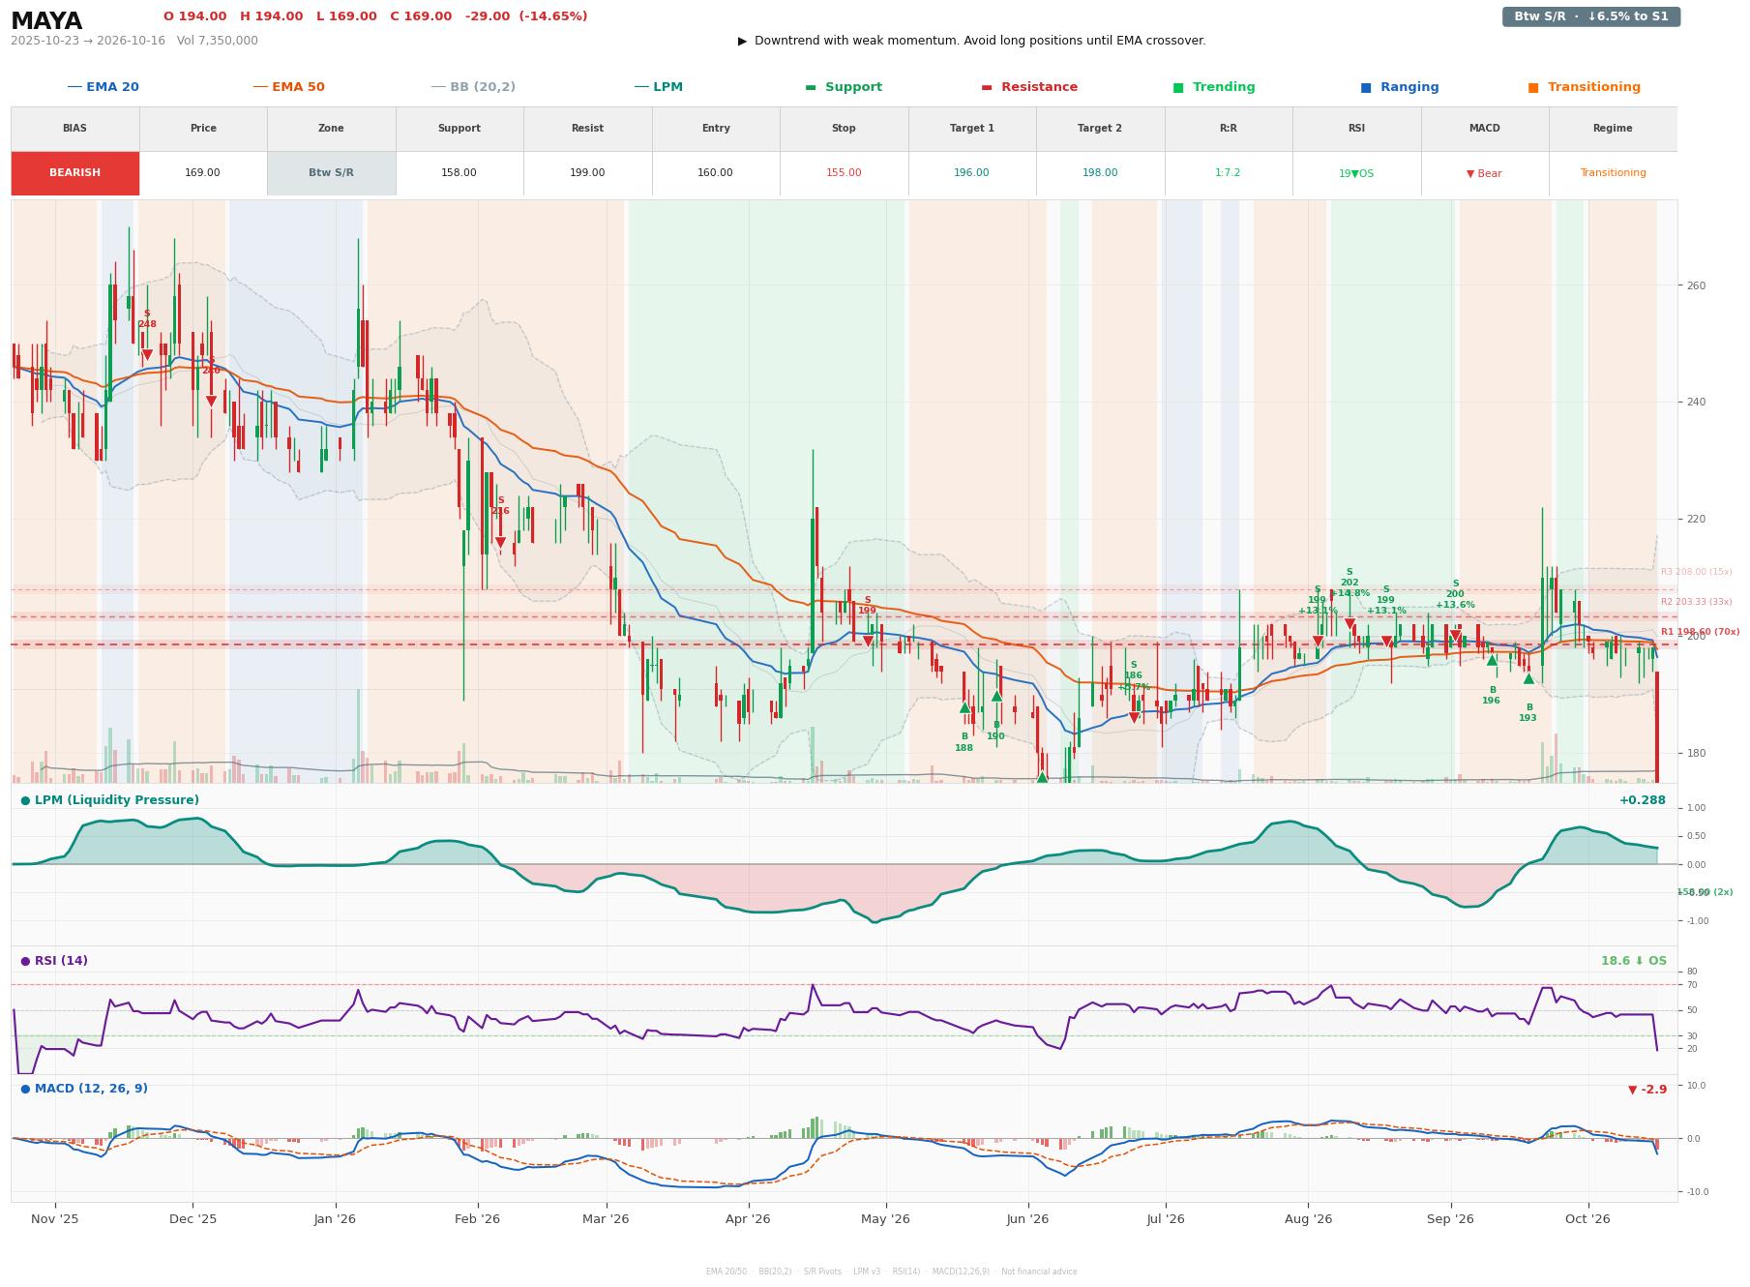Image resolution: width=1750 pixels, height=1287 pixels.
Task: Click the BIAS column header
Action: click(x=75, y=129)
